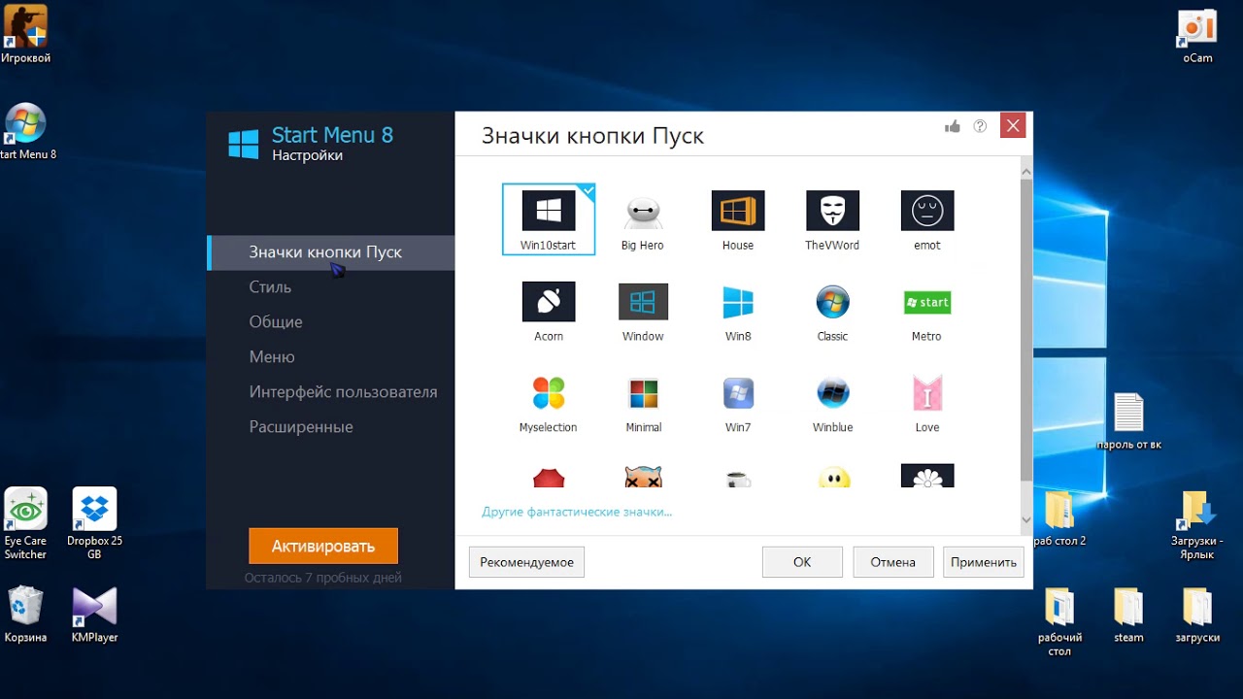The image size is (1243, 699).
Task: Click the Рекомендуемое button
Action: click(x=526, y=562)
